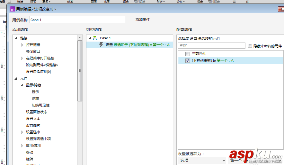284x165 pixels.
Task: Click 分布 in the background toolbar
Action: tap(181, 2)
